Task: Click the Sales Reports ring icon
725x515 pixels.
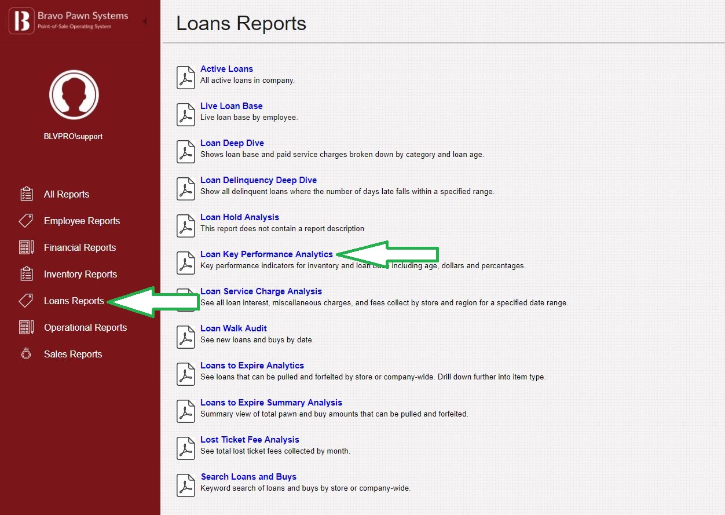Action: (26, 354)
